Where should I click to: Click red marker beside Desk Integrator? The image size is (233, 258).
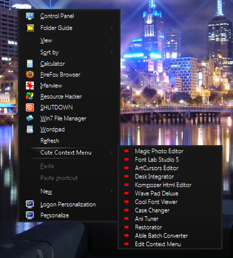(126, 176)
